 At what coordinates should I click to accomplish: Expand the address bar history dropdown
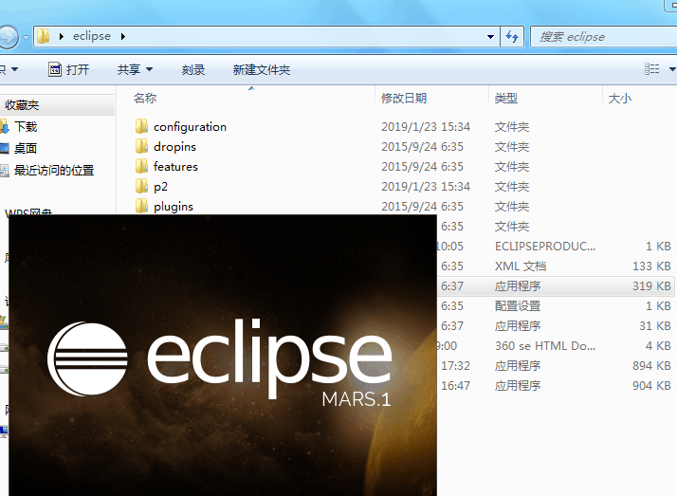pyautogui.click(x=490, y=37)
